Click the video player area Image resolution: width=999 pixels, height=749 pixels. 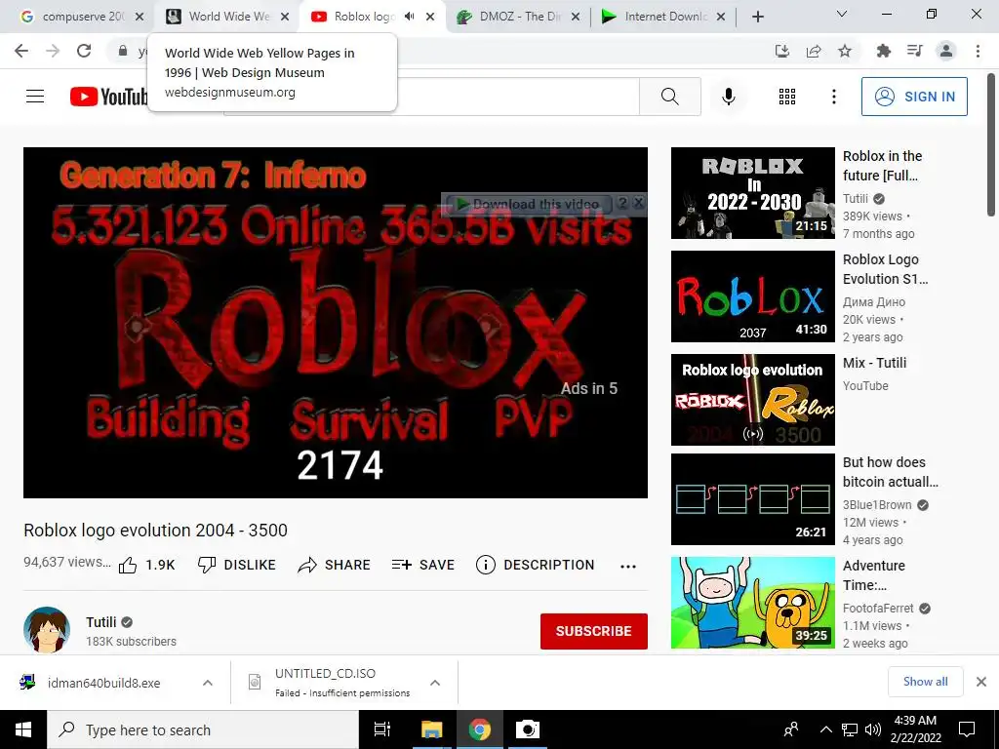336,322
